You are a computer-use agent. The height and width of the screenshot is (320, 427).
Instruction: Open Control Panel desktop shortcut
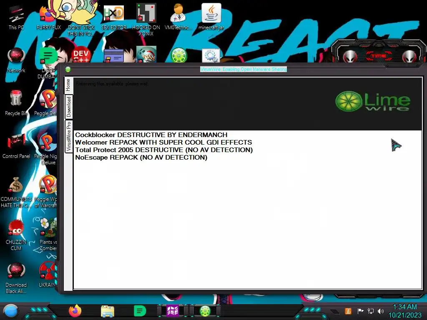[x=16, y=146]
